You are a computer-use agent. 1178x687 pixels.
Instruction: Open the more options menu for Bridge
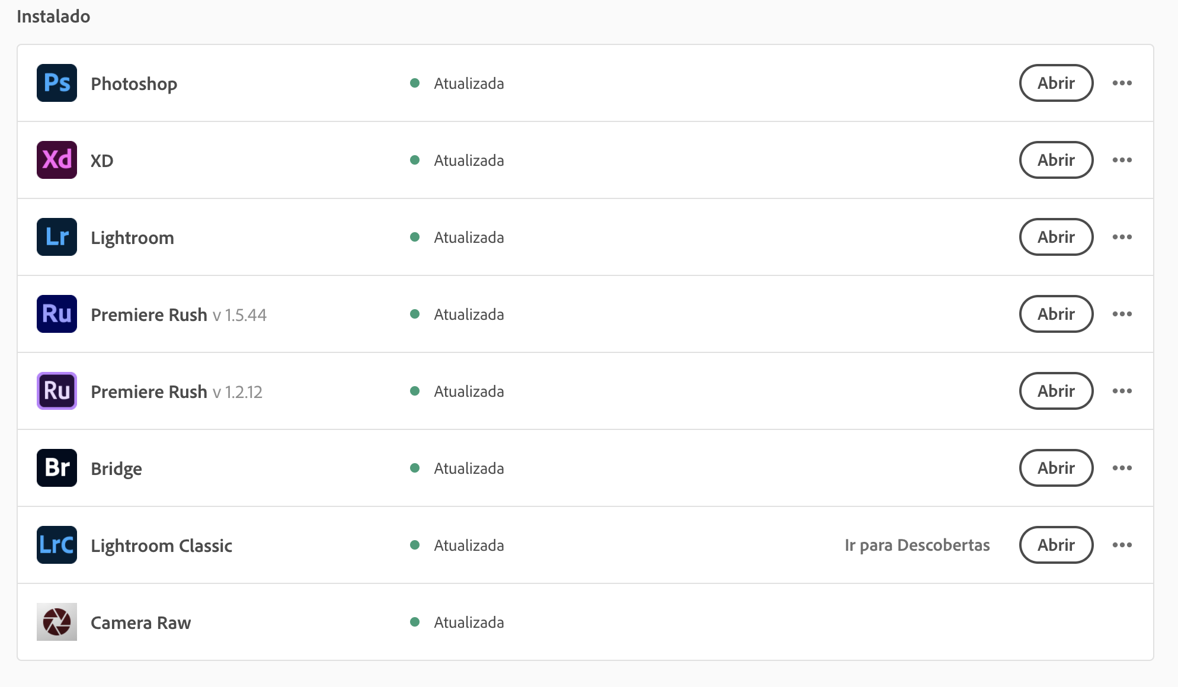click(x=1122, y=468)
